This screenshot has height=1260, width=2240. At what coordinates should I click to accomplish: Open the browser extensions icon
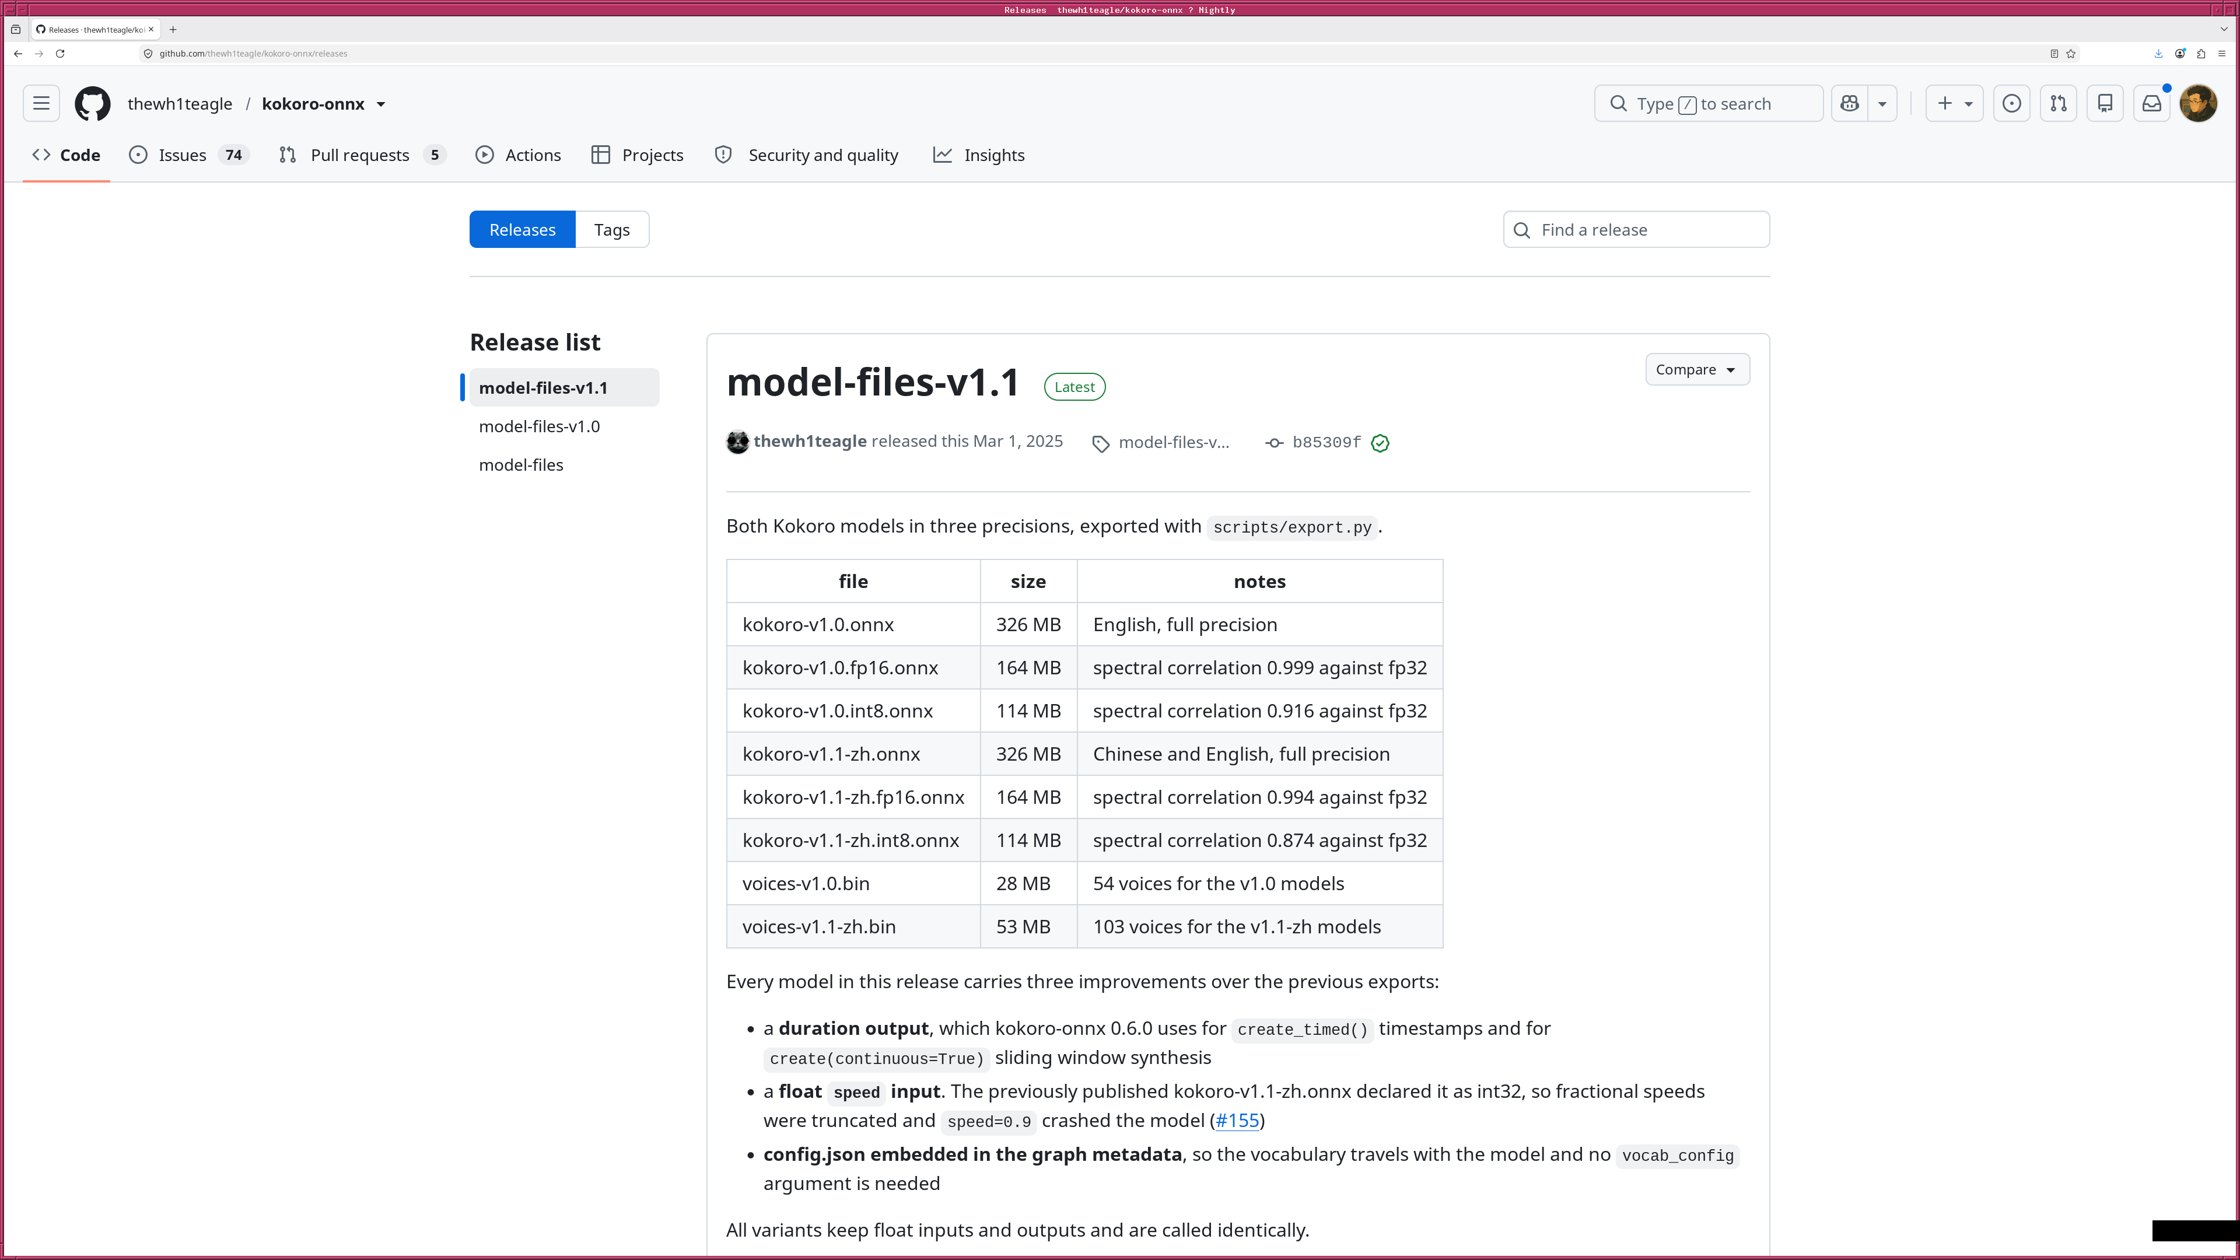(x=2201, y=54)
